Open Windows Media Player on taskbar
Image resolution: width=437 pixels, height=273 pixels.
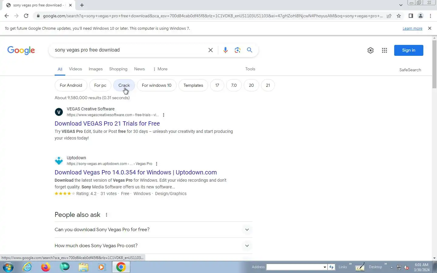point(102,267)
